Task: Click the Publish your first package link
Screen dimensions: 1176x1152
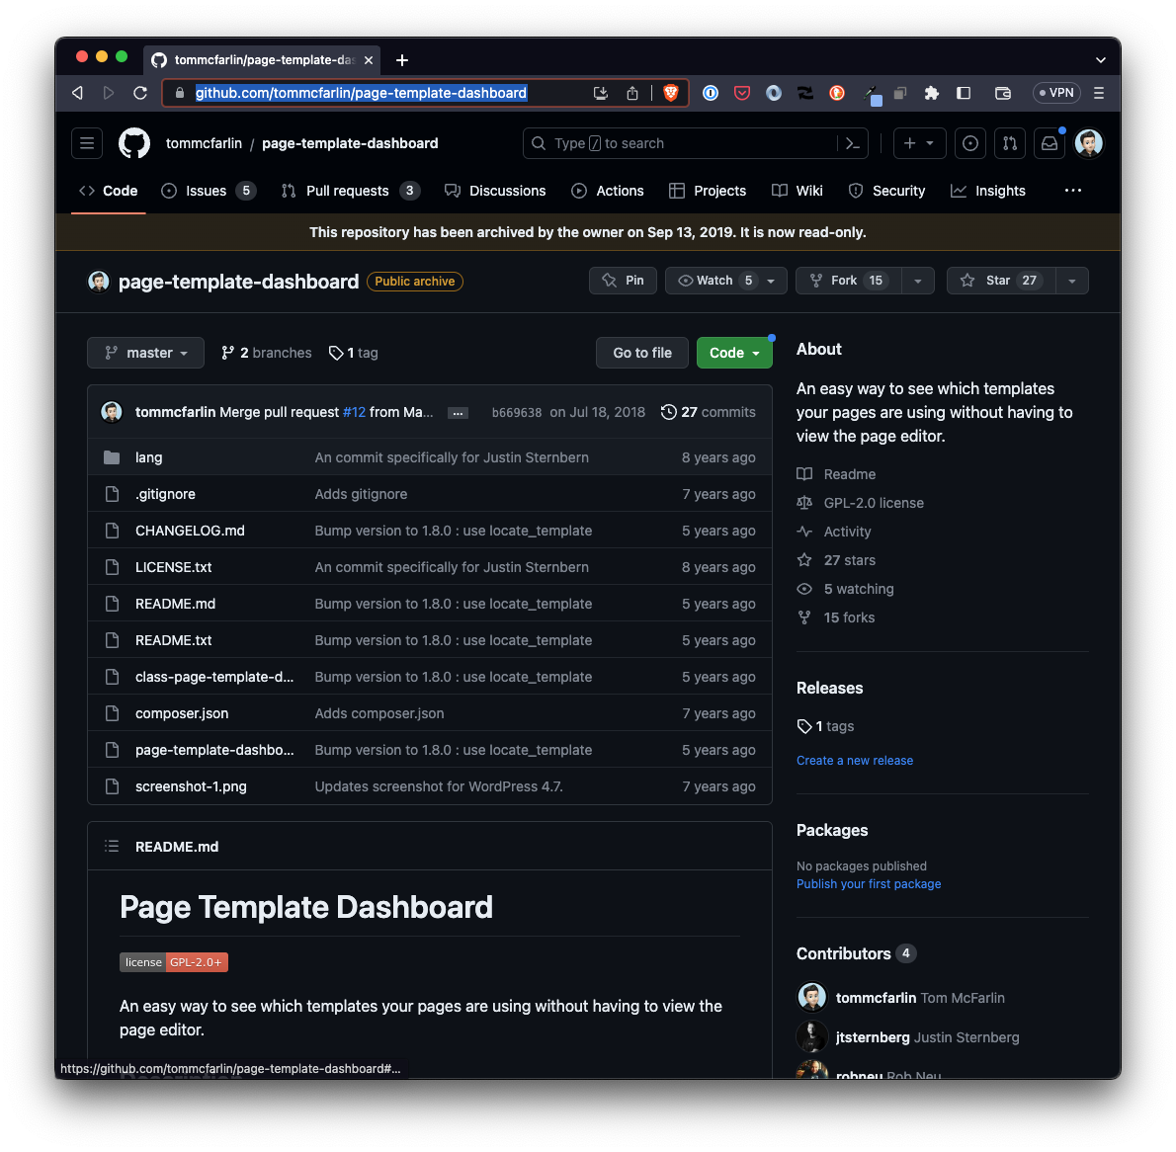Action: point(869,884)
